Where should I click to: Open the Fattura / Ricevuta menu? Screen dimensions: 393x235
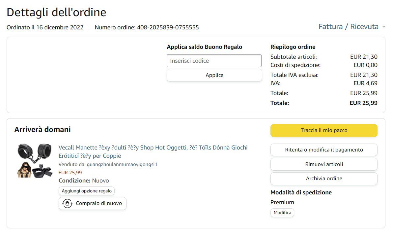tap(349, 27)
